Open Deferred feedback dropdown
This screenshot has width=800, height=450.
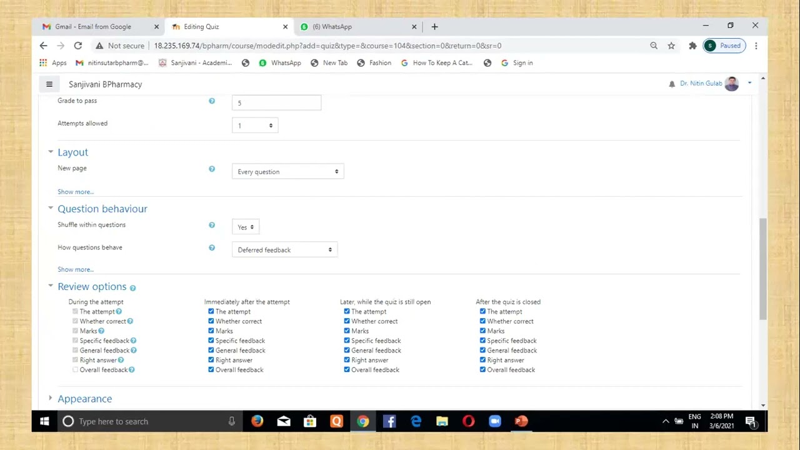284,249
